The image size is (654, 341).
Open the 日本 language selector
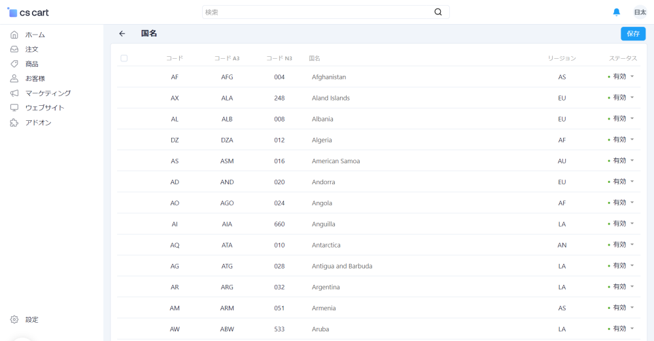(640, 12)
